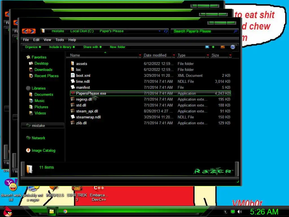Open the Share with dropdown
This screenshot has width=289, height=217.
point(92,47)
